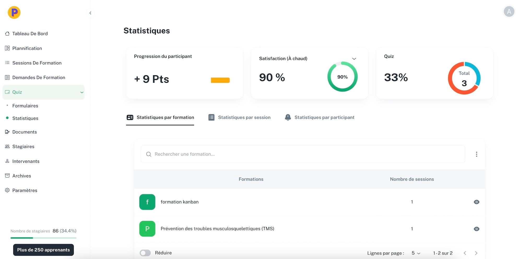518x259 pixels.
Task: Click the Paramètres gear icon
Action: 7,190
